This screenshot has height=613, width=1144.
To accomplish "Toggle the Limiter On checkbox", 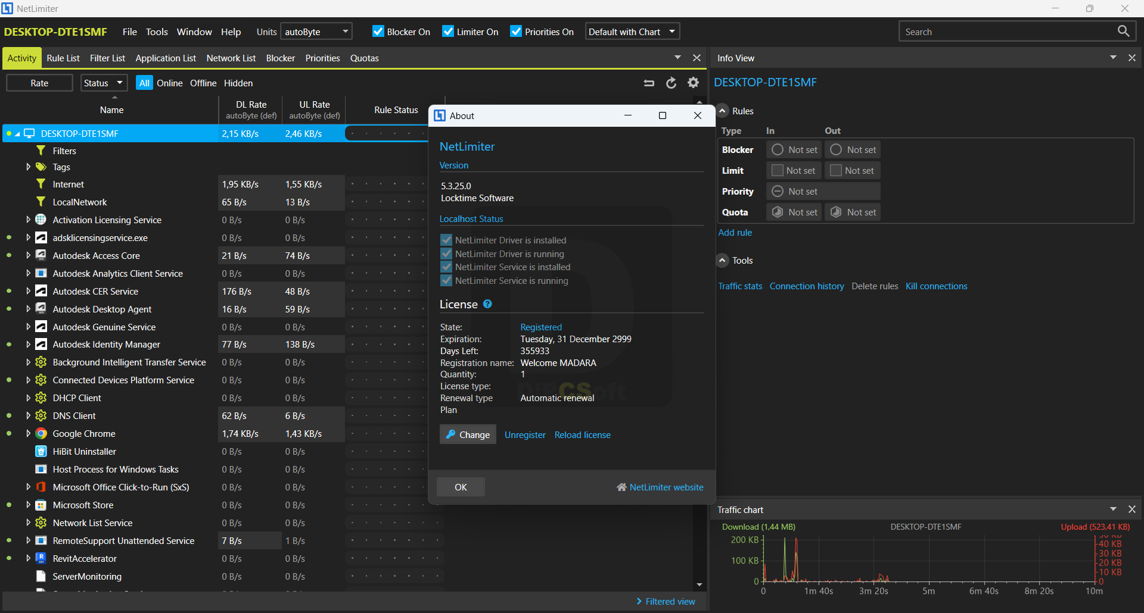I will [448, 32].
